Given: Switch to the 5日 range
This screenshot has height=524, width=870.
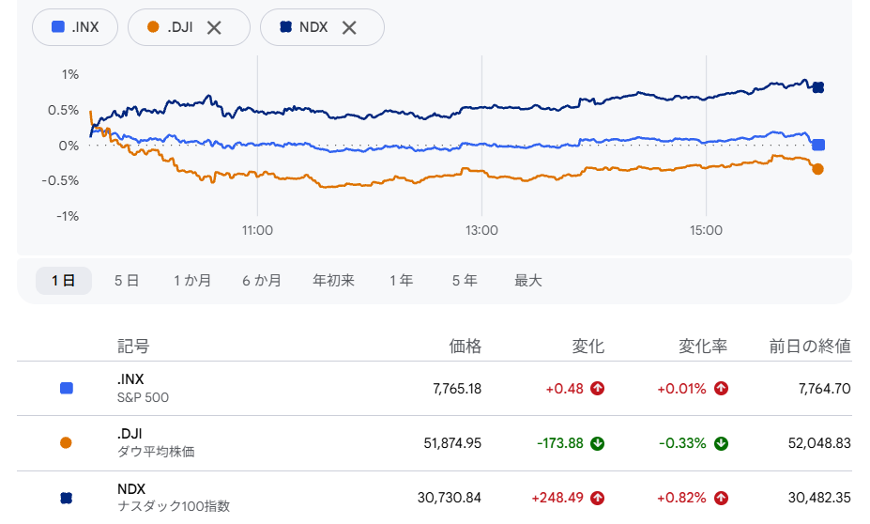Looking at the screenshot, I should pos(127,281).
